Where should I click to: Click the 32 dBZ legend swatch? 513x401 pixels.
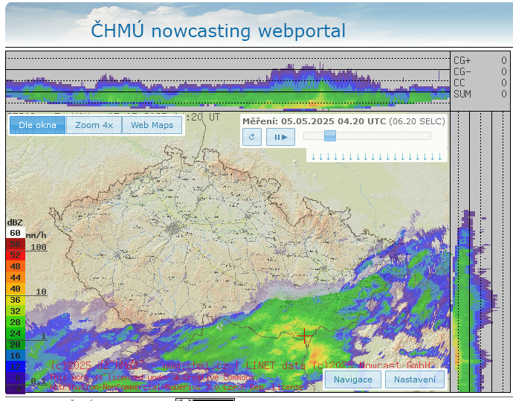click(x=16, y=311)
